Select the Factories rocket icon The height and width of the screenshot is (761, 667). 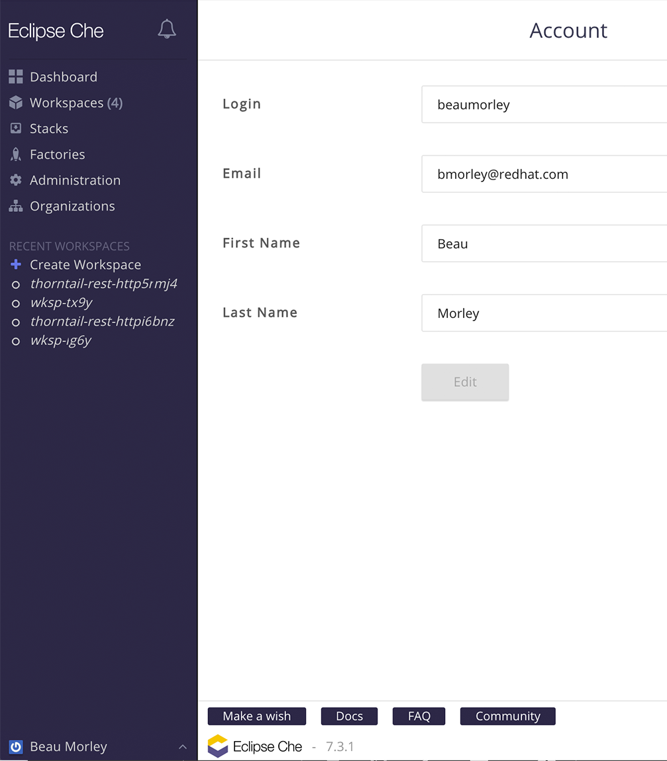pos(15,154)
